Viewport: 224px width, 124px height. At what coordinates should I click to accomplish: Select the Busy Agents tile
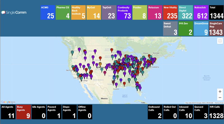24,112
